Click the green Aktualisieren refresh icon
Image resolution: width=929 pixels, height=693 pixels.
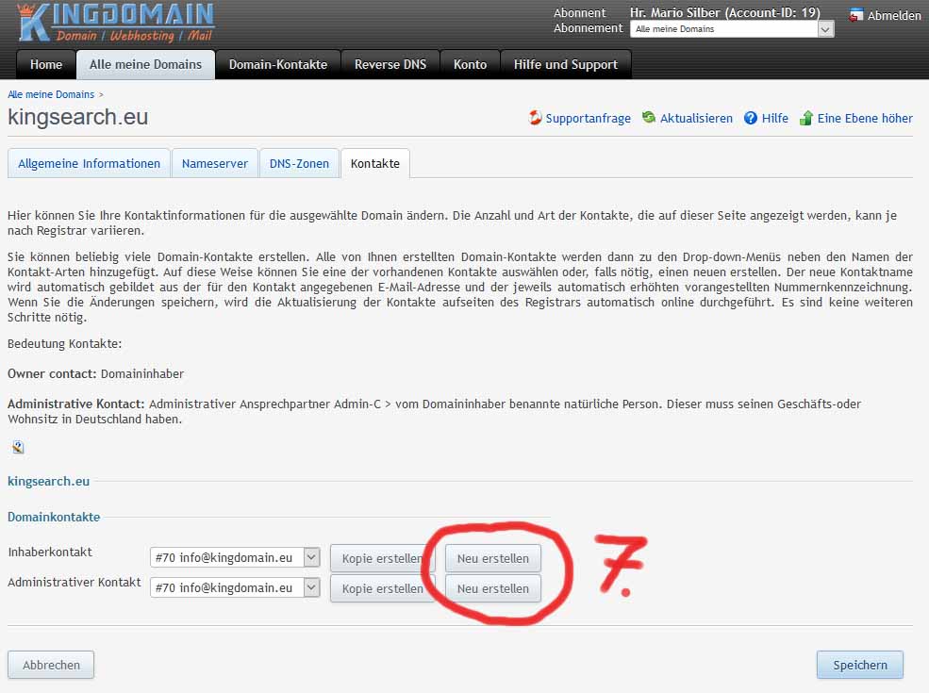point(649,118)
